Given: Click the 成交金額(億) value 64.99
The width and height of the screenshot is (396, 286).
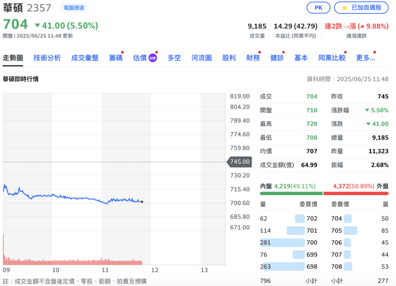Looking at the screenshot, I should pyautogui.click(x=309, y=165).
